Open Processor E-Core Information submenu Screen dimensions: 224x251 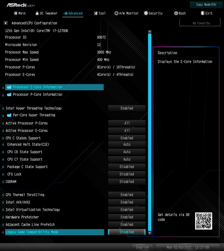(55, 87)
